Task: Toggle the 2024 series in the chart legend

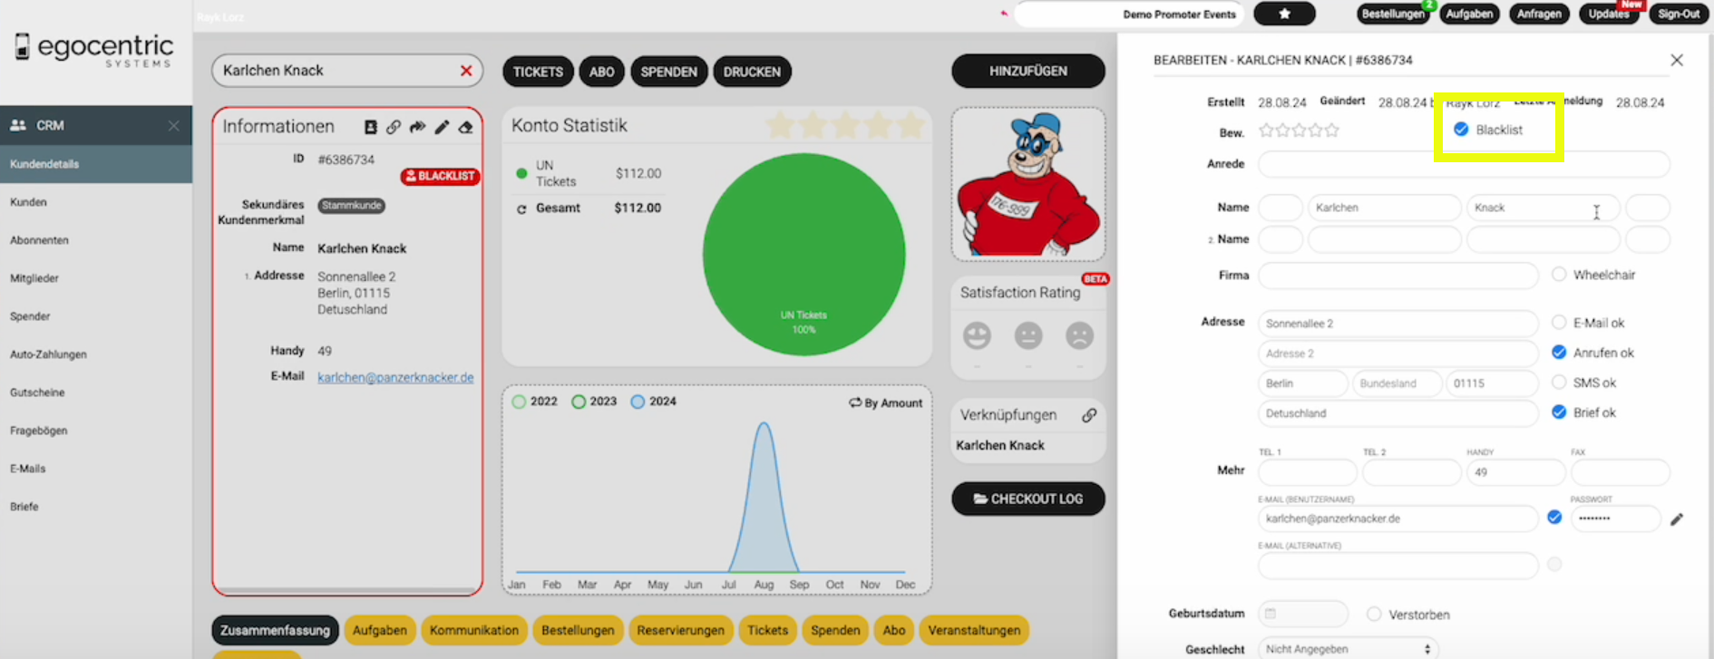Action: pos(638,402)
